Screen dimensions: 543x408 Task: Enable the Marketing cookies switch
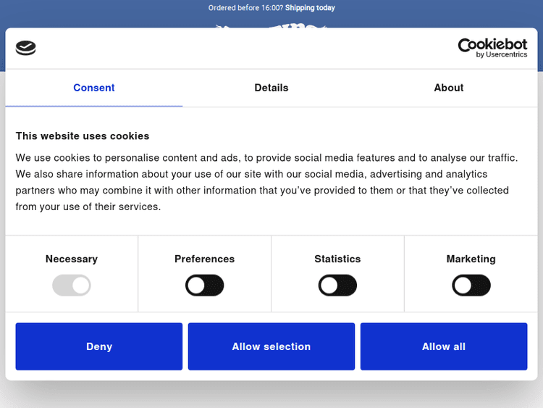[471, 286]
